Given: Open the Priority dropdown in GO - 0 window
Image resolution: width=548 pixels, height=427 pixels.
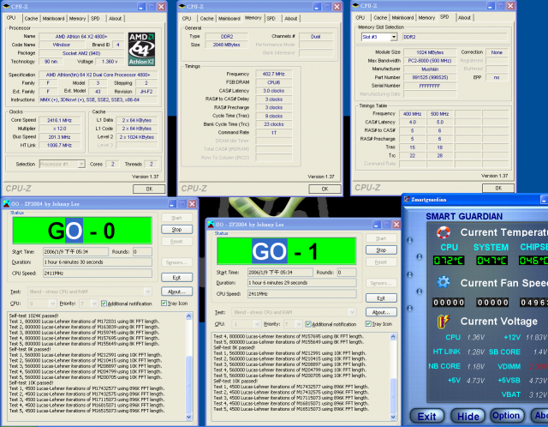Looking at the screenshot, I should coord(94,304).
